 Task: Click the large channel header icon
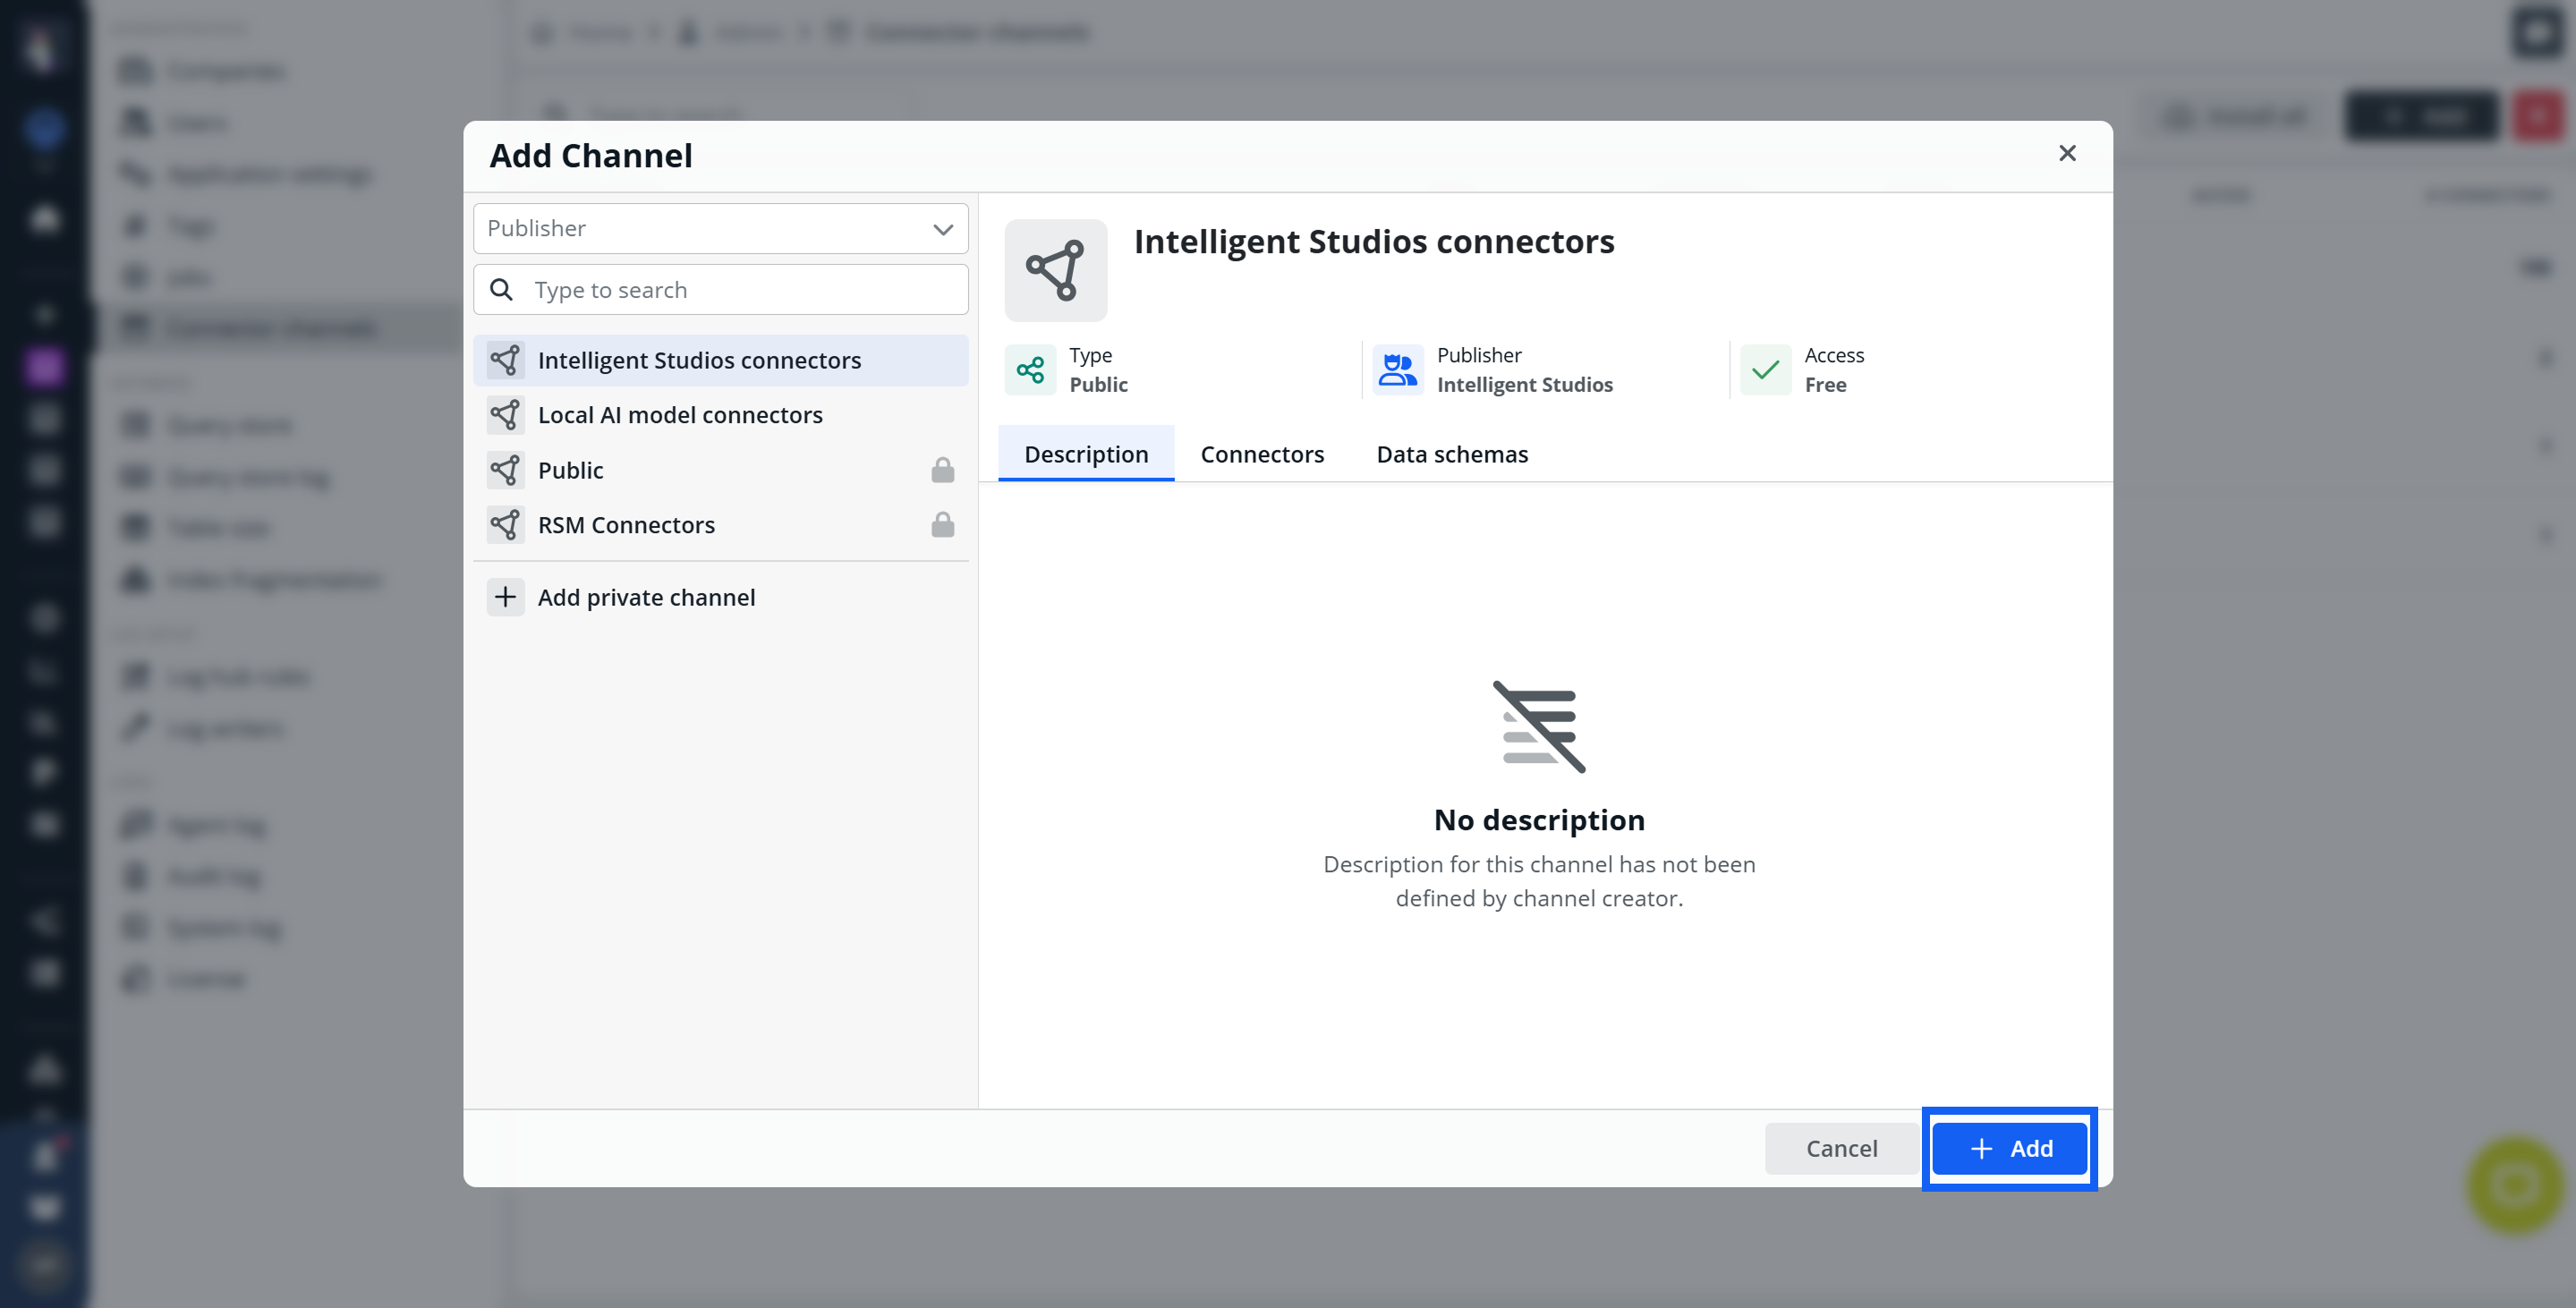tap(1055, 270)
